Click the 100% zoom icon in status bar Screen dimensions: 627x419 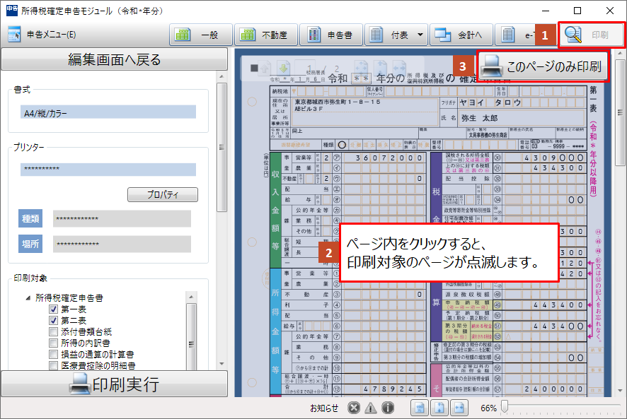420,408
